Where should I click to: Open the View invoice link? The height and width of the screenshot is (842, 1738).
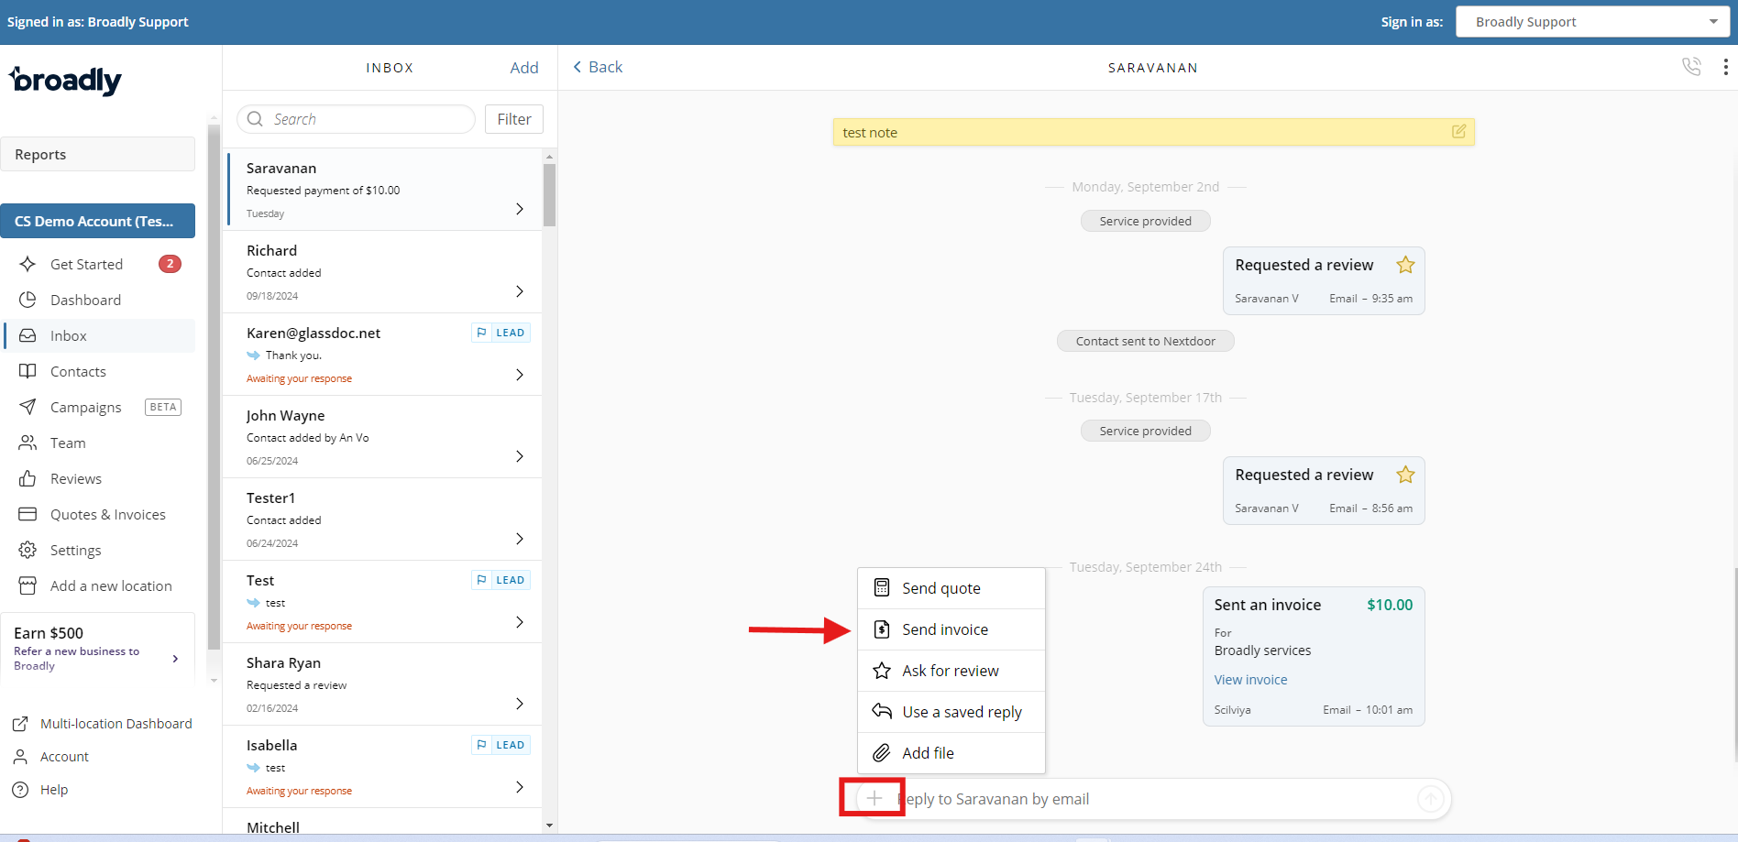click(x=1250, y=680)
